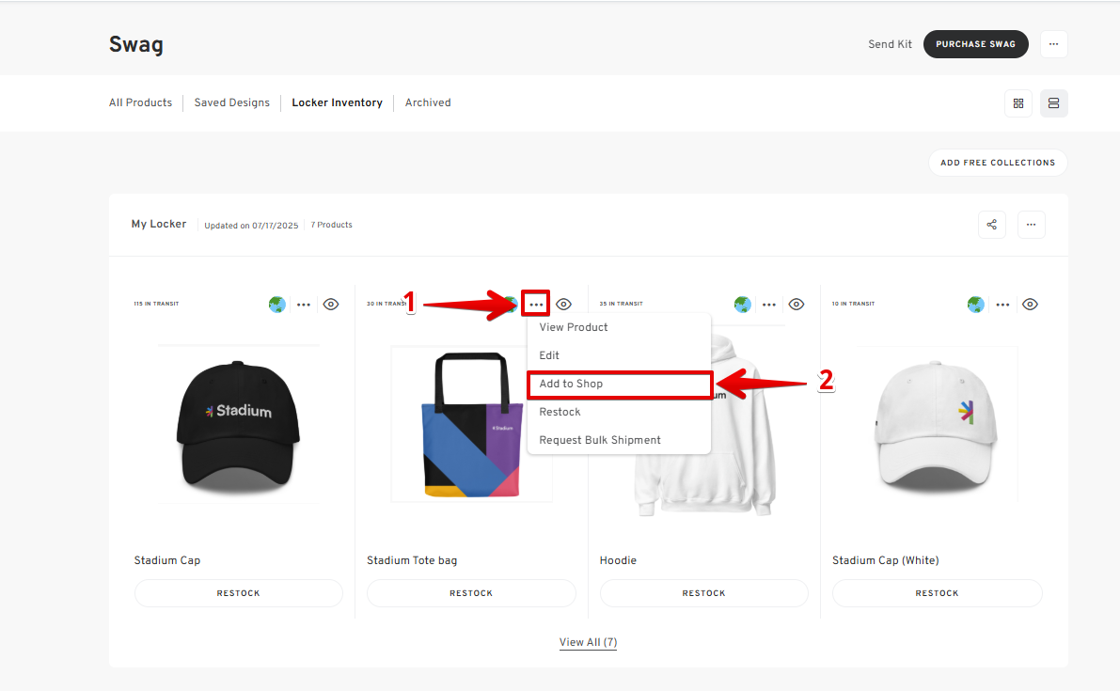Open View All products link
The width and height of the screenshot is (1120, 691).
[x=588, y=641]
